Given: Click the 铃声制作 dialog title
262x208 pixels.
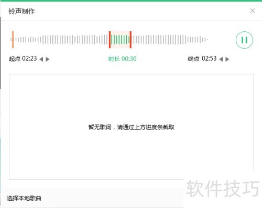Looking at the screenshot, I should 21,11.
